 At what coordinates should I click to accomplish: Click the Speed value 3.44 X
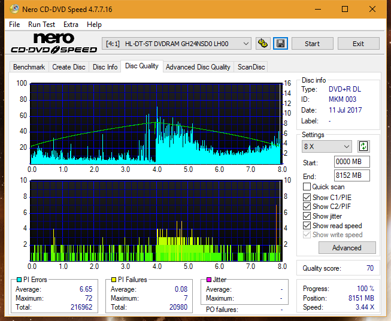tap(365, 307)
